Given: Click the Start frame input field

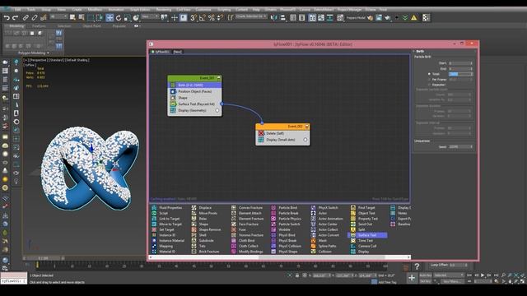Looking at the screenshot, I should click(x=459, y=63).
